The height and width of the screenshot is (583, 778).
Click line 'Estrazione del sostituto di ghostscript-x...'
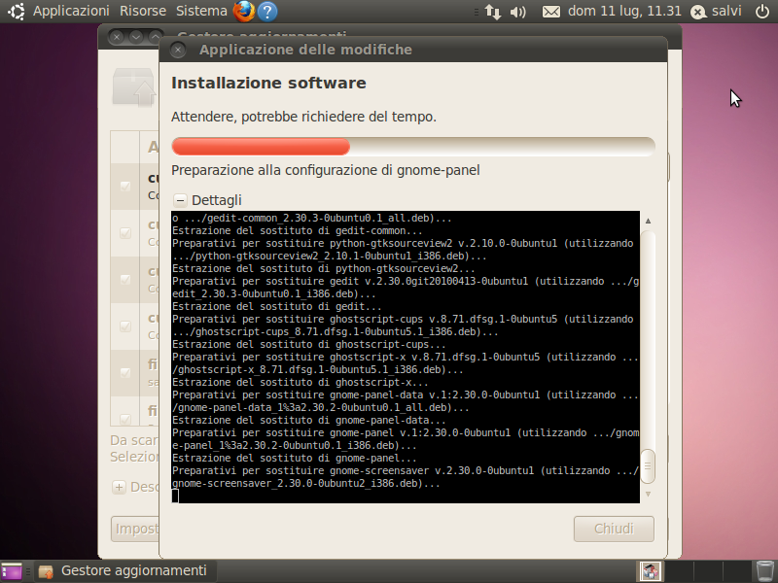click(x=301, y=383)
